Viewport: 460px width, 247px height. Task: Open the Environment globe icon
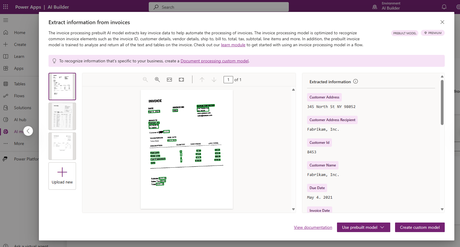coord(375,7)
